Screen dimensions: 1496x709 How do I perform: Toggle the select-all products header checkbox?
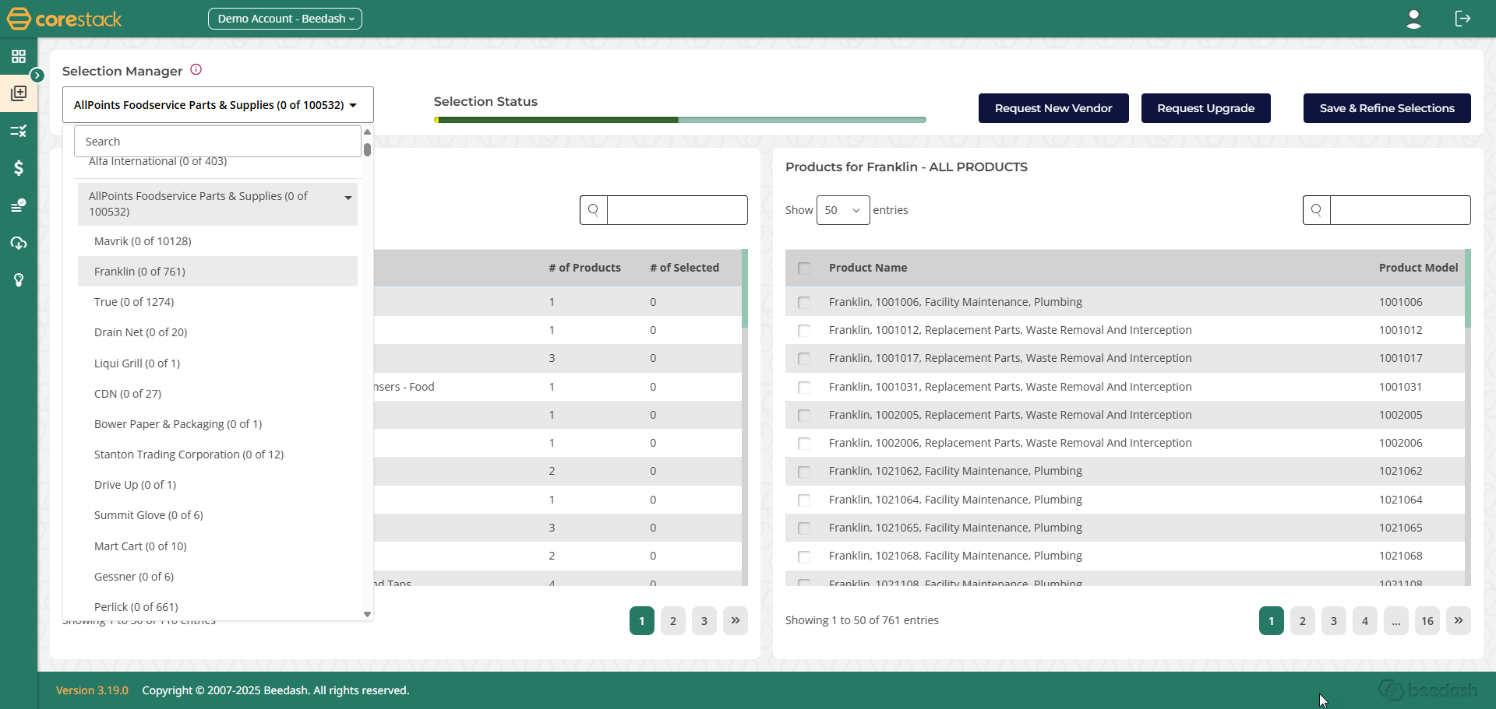(x=804, y=269)
